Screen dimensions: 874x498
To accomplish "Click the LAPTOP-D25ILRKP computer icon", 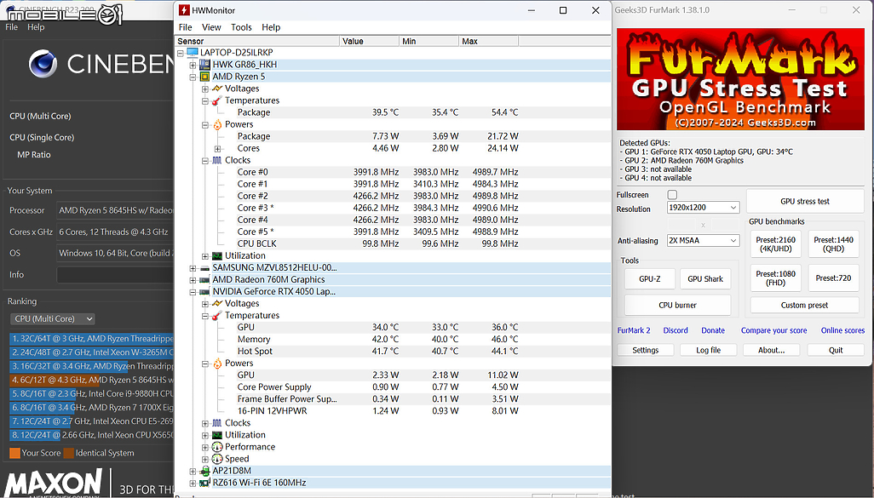I will 193,53.
